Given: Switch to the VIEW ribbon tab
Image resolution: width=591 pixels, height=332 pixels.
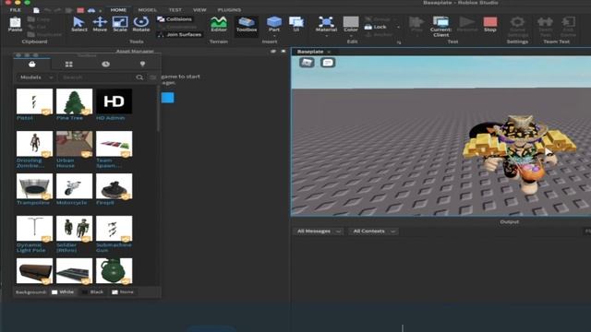Looking at the screenshot, I should pos(199,10).
